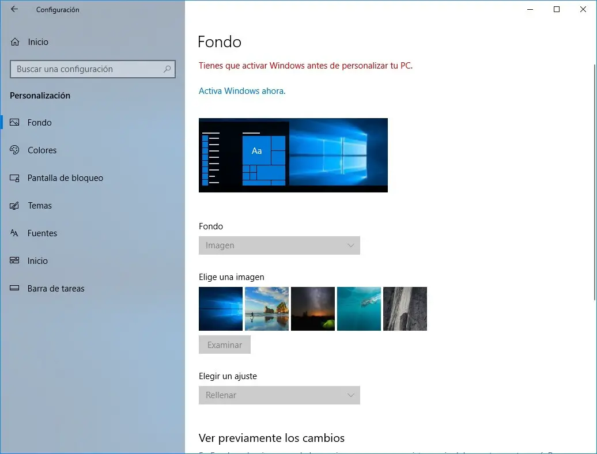Select the Colores palette icon
Screen dimensions: 597x454
(14, 150)
